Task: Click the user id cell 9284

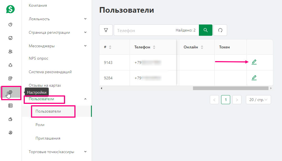Action: pos(108,78)
